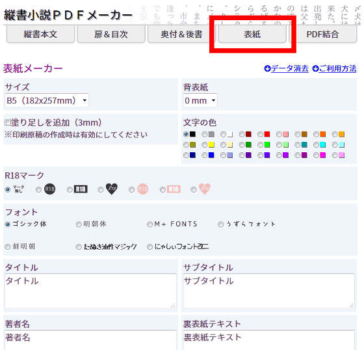The height and width of the screenshot is (350, 364).
Task: Click the 著者名 input field
Action: click(x=90, y=340)
